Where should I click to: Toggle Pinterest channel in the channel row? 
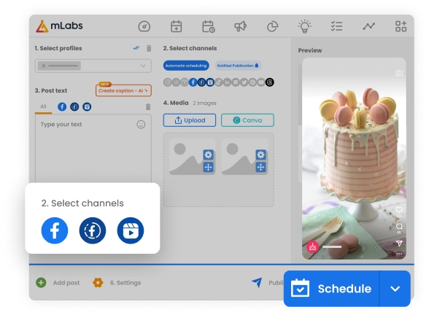(252, 82)
